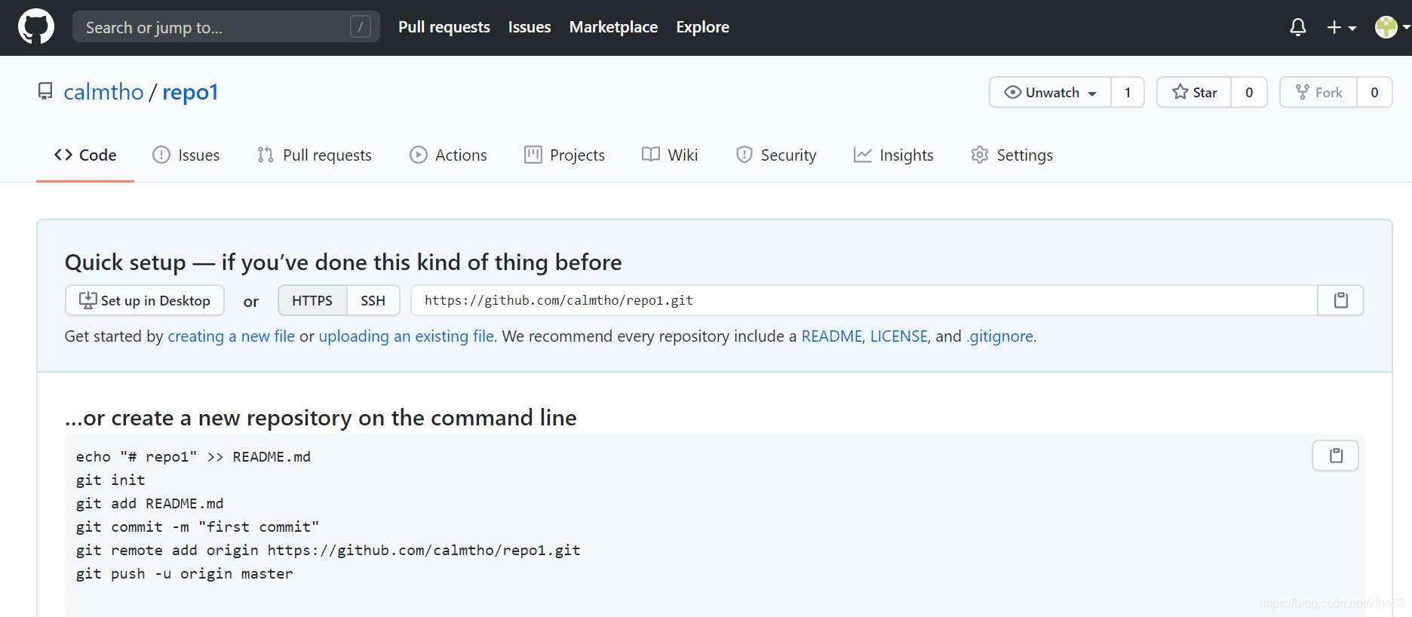Select the SSH clone protocol

(x=373, y=300)
